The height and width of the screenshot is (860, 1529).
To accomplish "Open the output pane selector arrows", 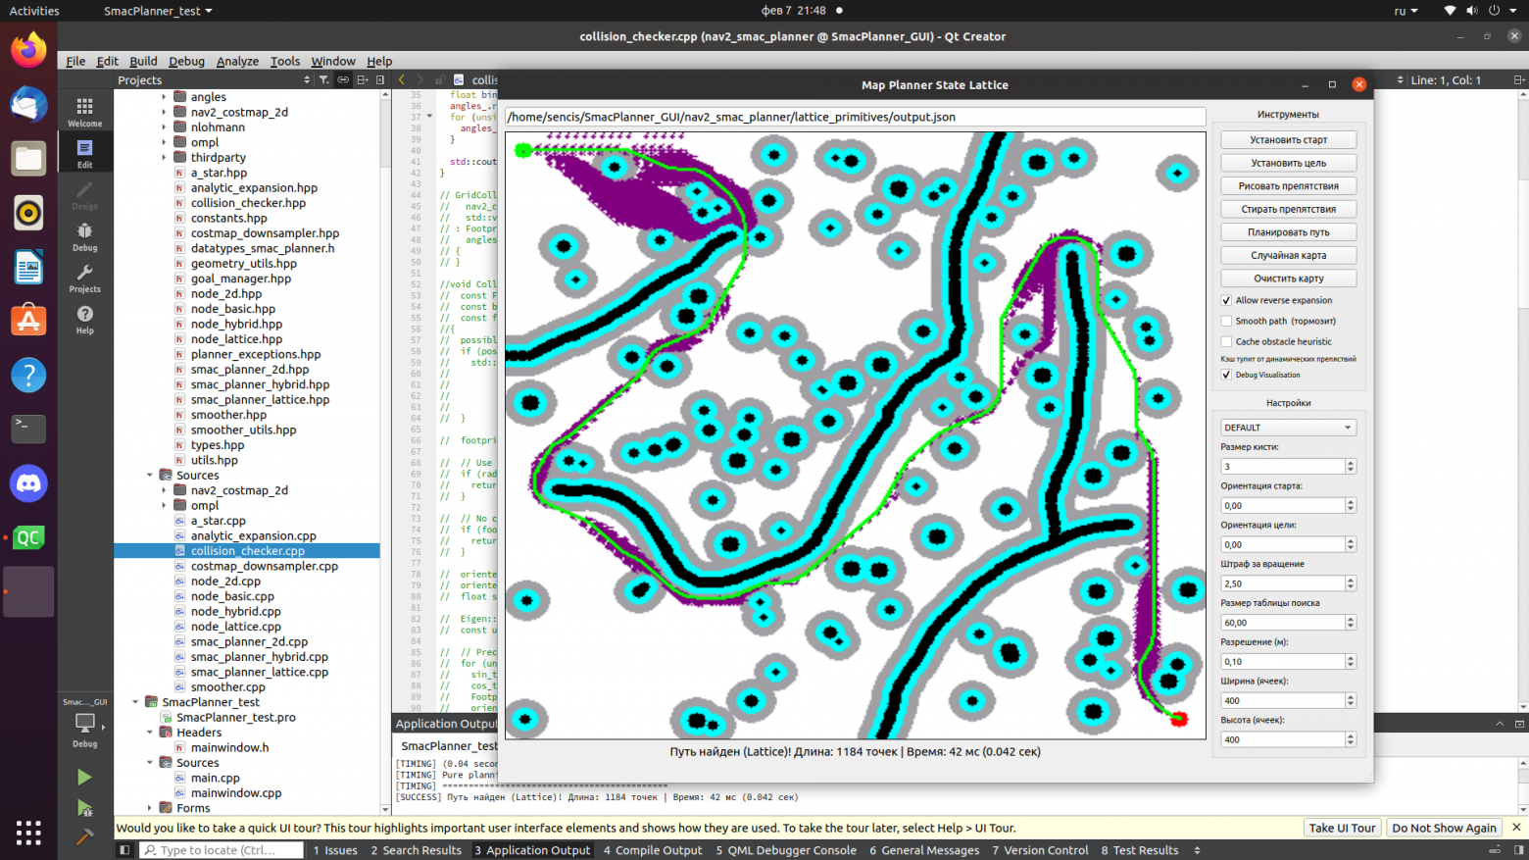I will click(1197, 850).
